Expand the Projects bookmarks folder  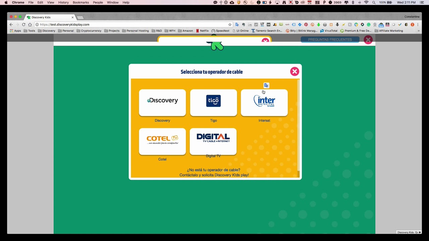112,31
